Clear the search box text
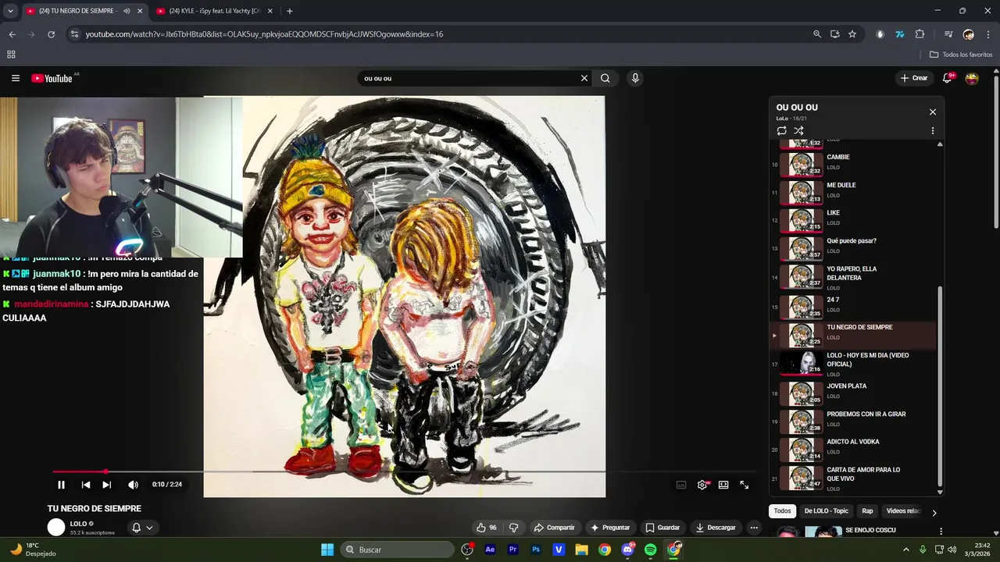 coord(584,78)
